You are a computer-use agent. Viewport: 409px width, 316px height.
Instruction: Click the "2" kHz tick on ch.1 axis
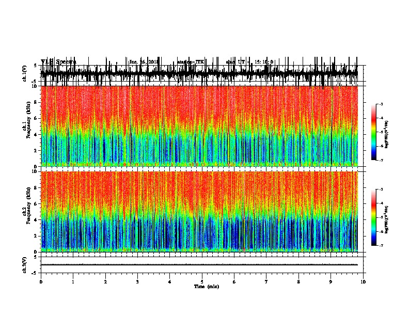pos(36,151)
